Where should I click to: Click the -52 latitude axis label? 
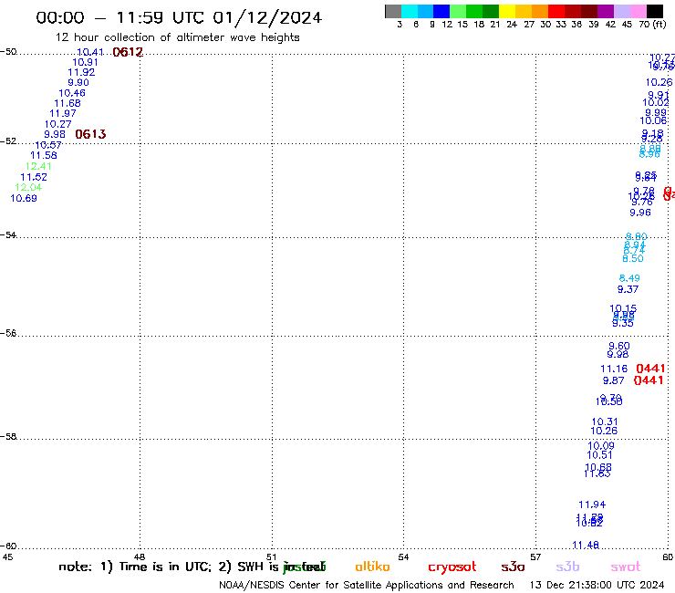(x=8, y=141)
